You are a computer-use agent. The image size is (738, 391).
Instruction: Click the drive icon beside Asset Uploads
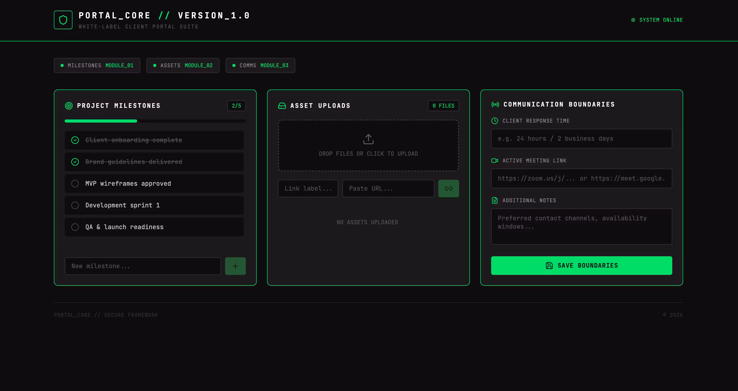pos(282,106)
